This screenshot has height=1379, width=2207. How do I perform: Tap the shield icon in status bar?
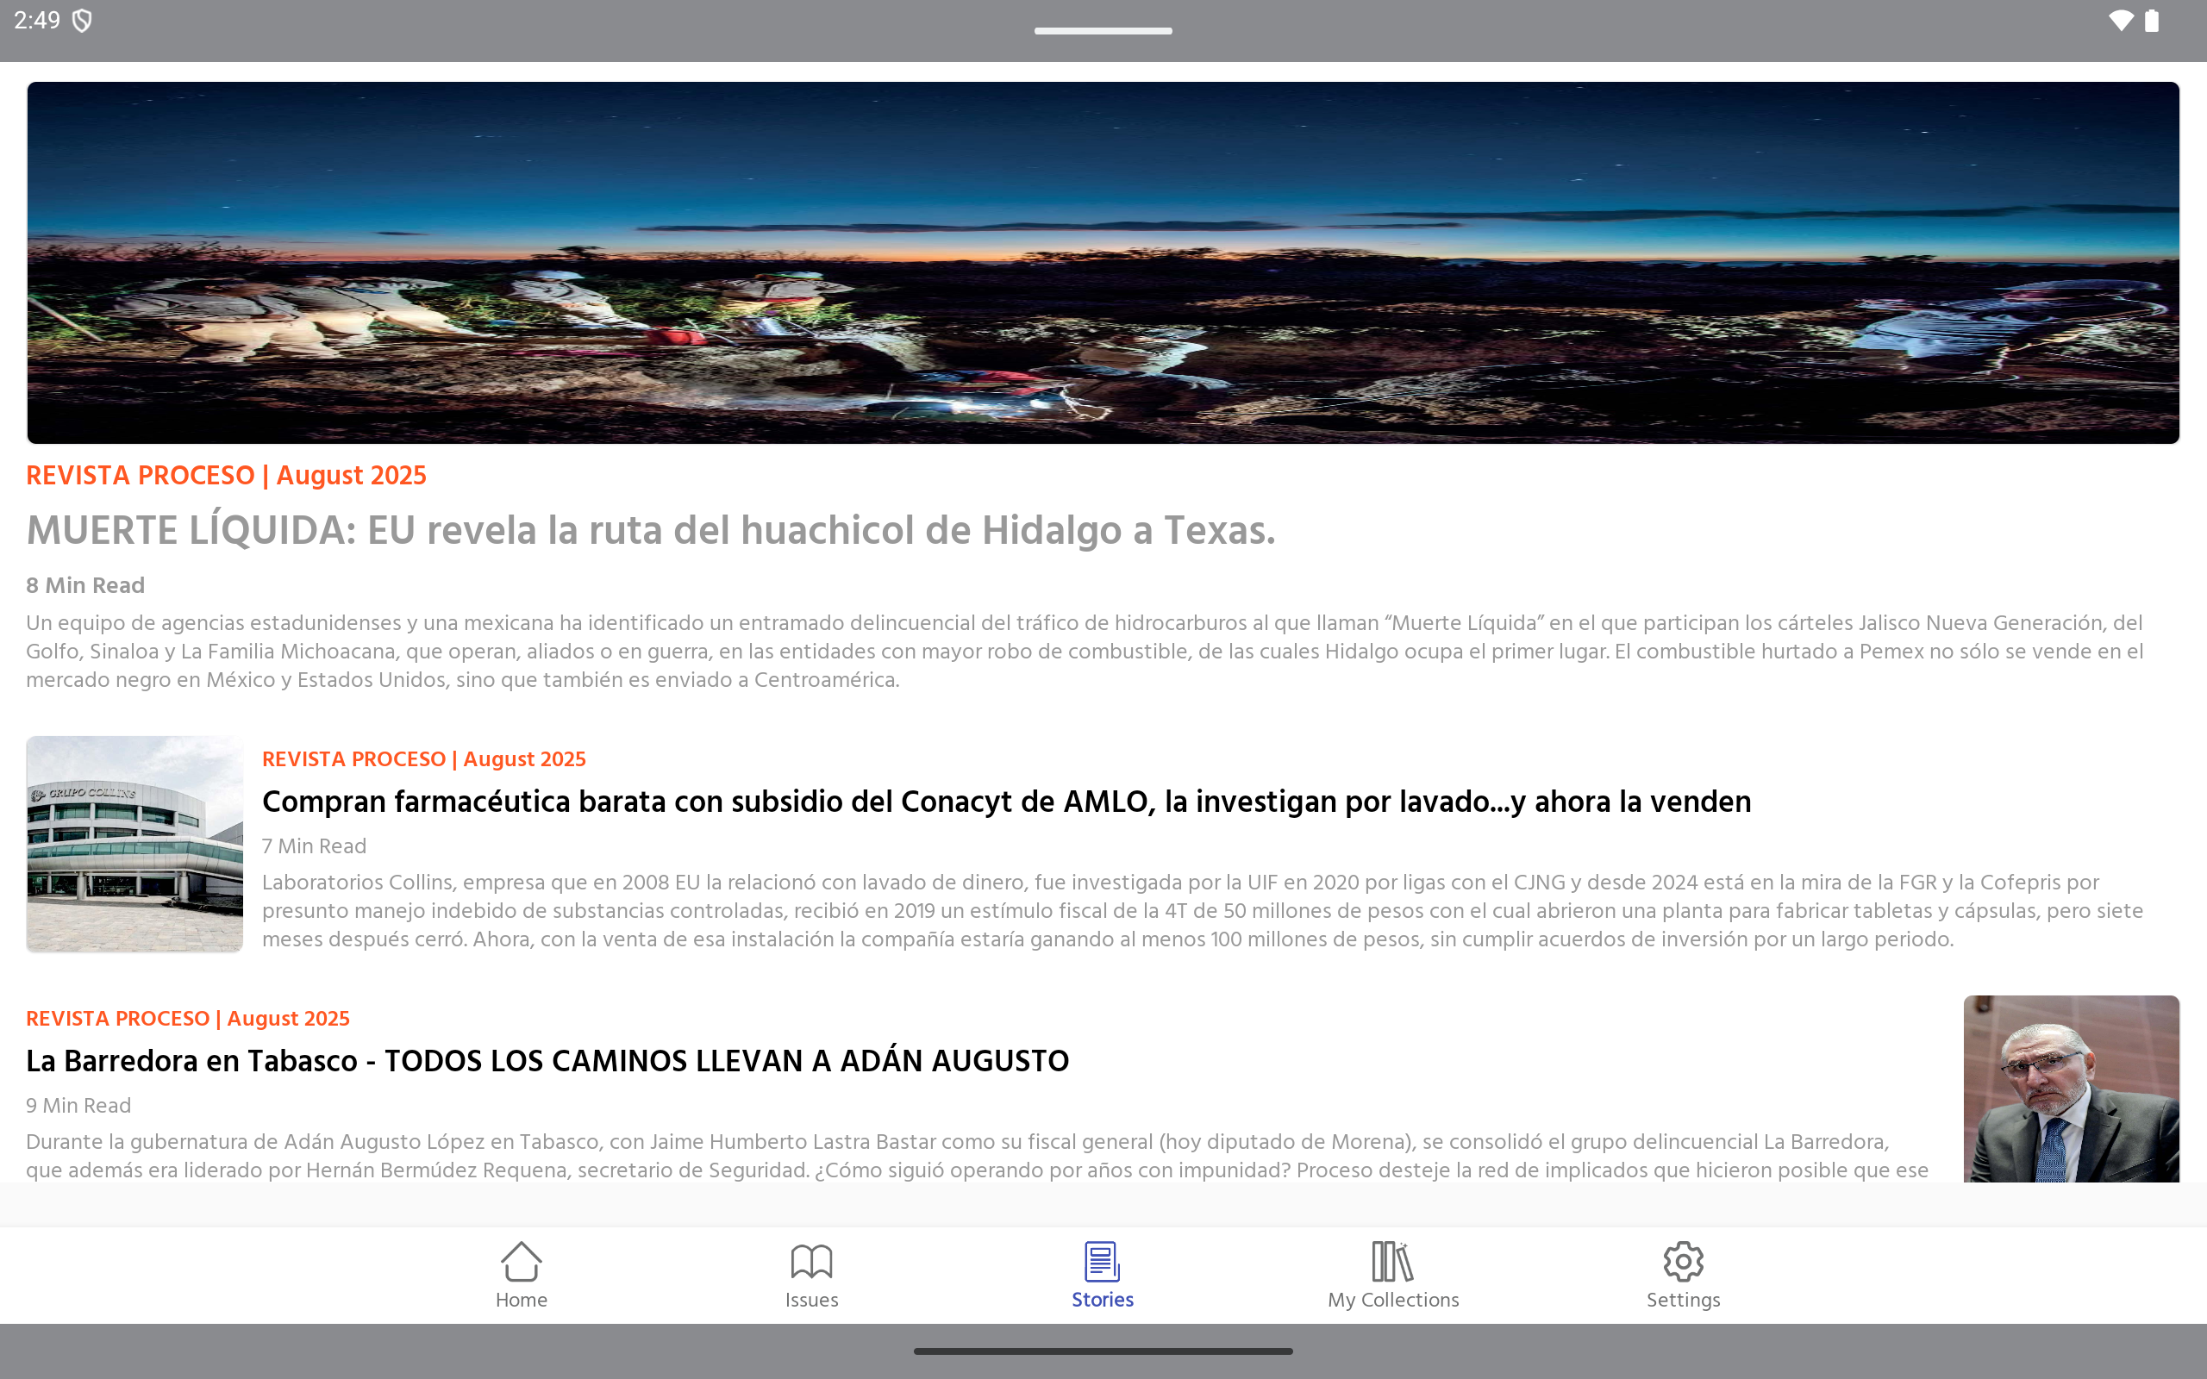click(x=82, y=21)
